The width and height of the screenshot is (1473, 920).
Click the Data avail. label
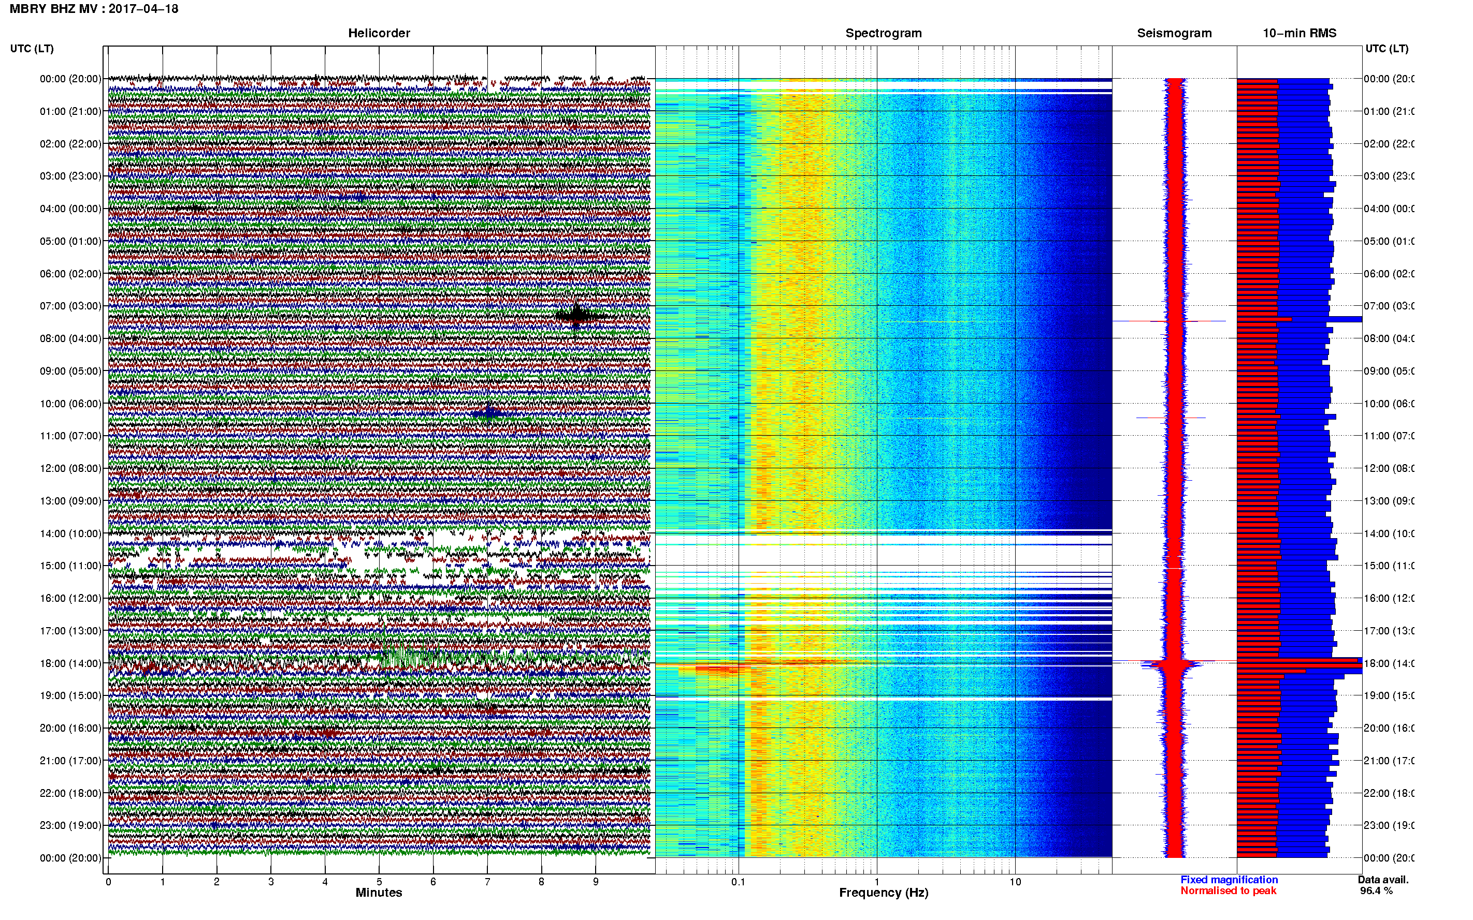point(1383,880)
